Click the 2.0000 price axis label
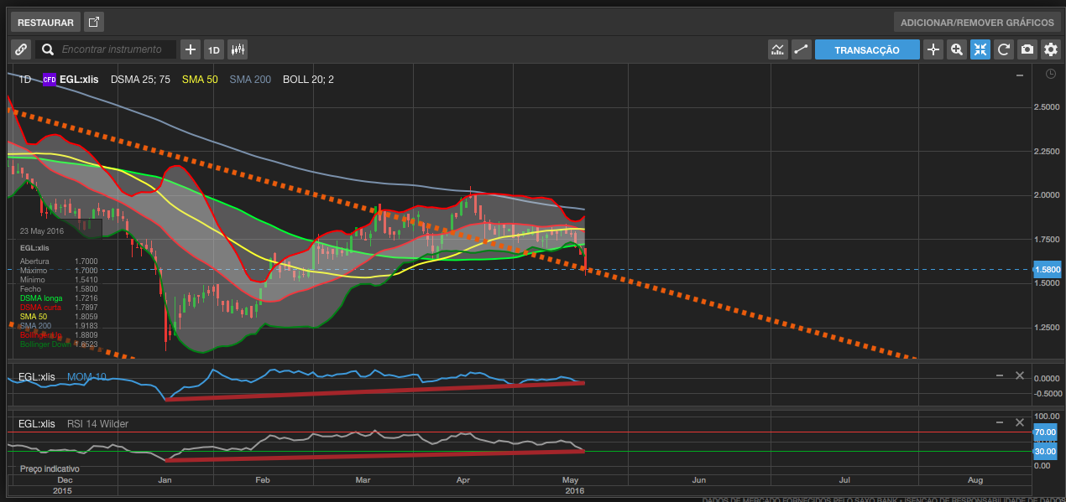 click(1046, 195)
